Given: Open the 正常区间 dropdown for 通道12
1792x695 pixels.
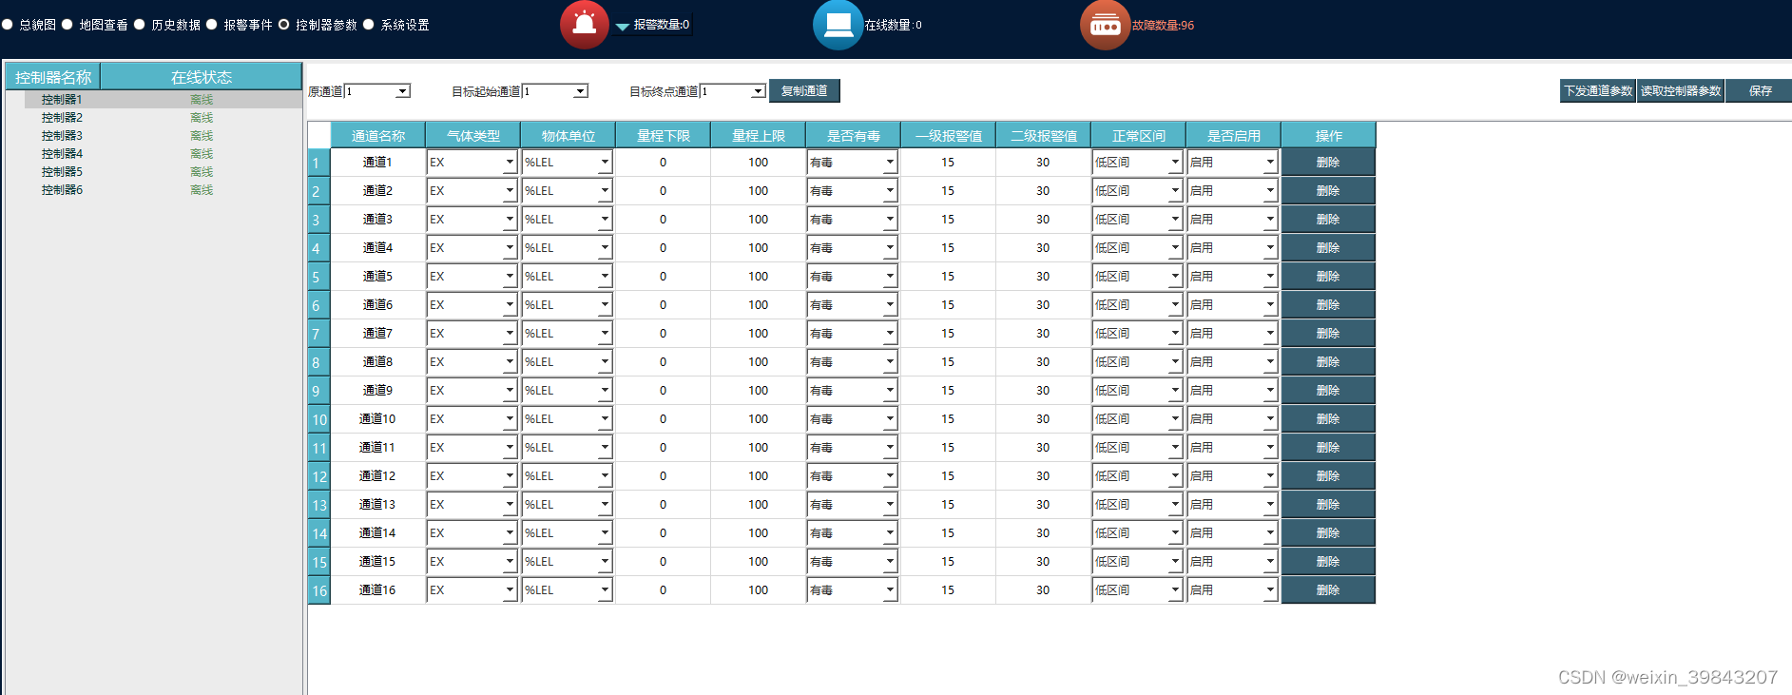Looking at the screenshot, I should coord(1137,476).
